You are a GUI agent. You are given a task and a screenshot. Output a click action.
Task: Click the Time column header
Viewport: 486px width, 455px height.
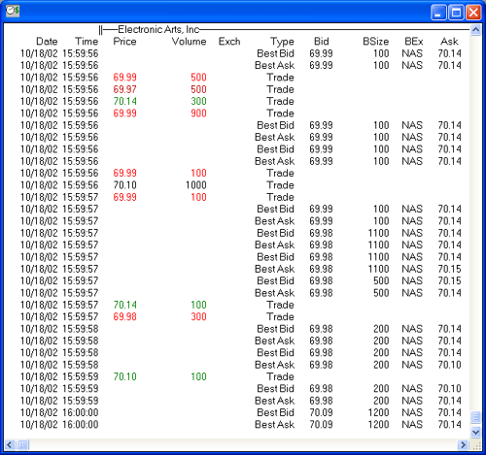point(87,42)
